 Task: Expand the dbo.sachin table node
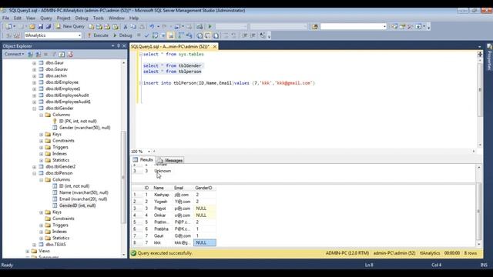point(34,75)
